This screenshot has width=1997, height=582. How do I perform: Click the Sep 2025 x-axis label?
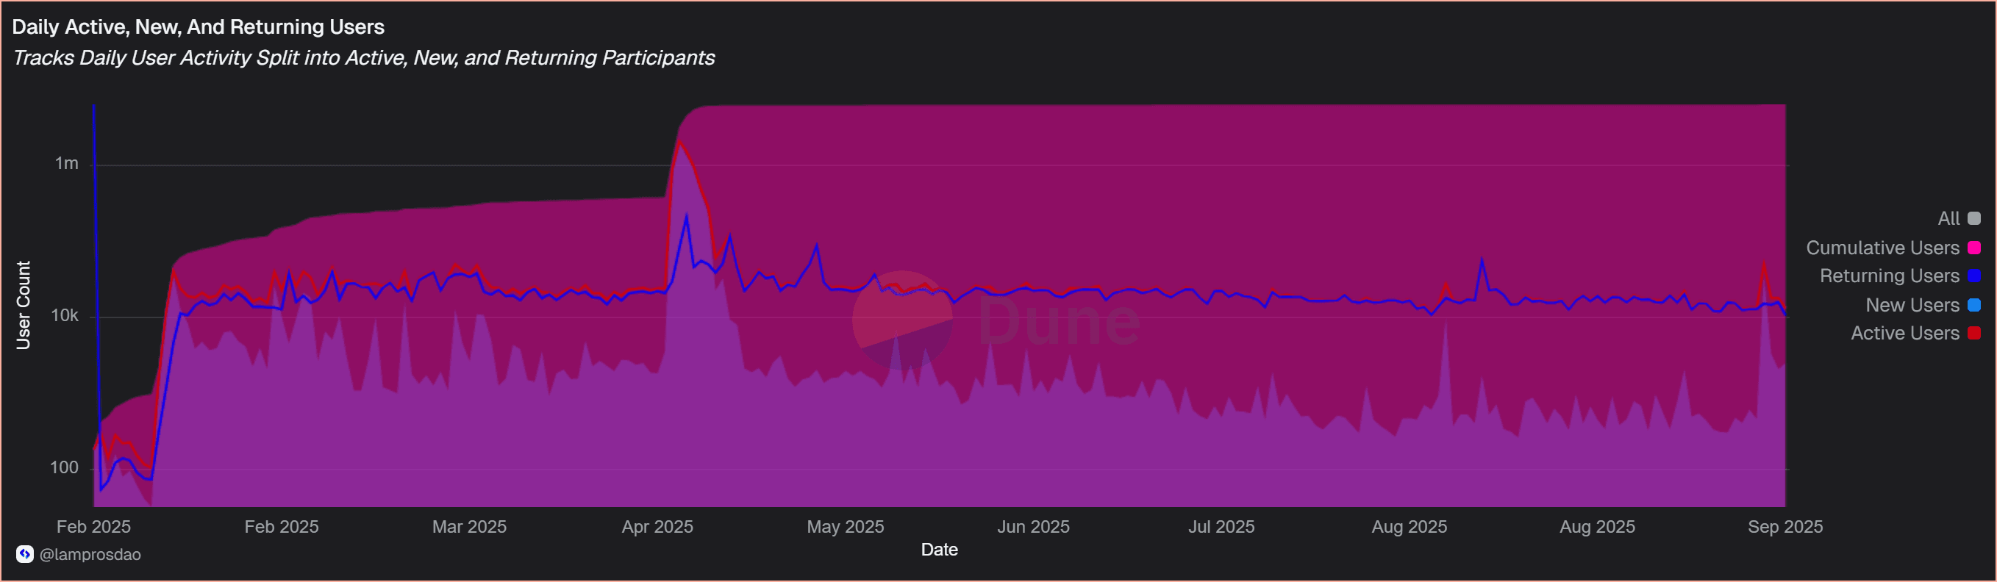pos(1785,527)
